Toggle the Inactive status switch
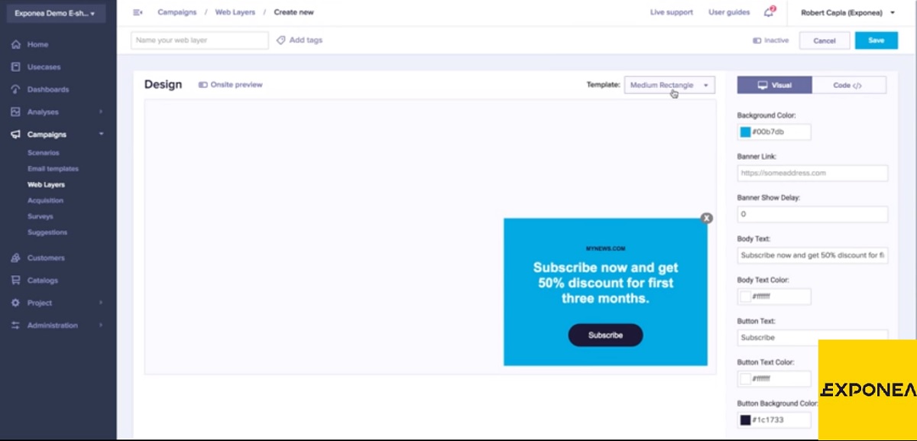This screenshot has width=917, height=441. tap(757, 41)
